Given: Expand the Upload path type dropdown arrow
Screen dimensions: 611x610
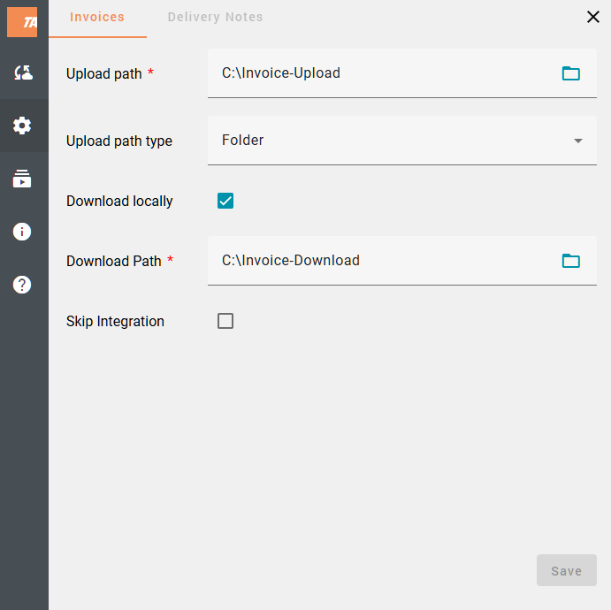Looking at the screenshot, I should click(578, 141).
